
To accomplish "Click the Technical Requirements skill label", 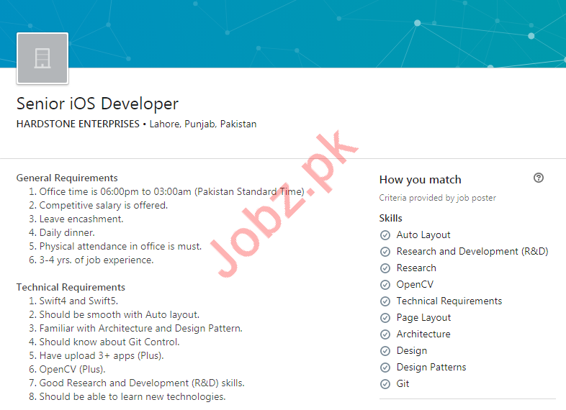I will click(x=449, y=301).
